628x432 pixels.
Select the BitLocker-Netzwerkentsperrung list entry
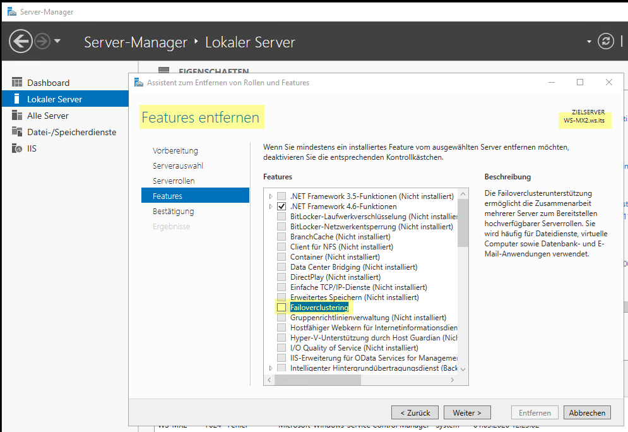[372, 226]
